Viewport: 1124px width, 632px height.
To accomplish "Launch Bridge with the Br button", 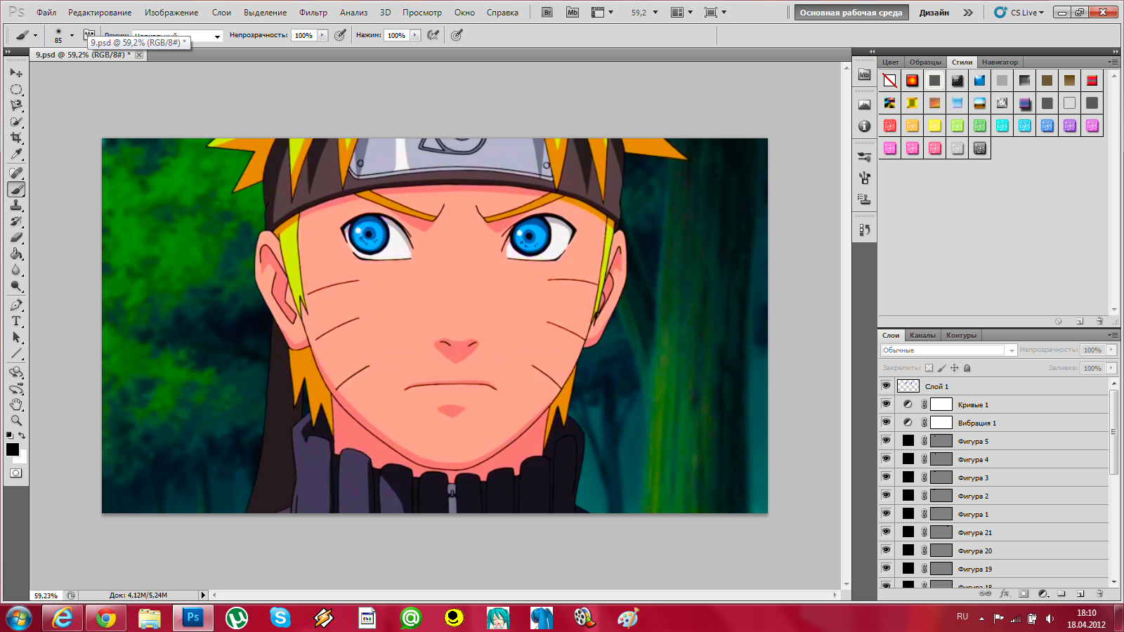I will click(548, 13).
